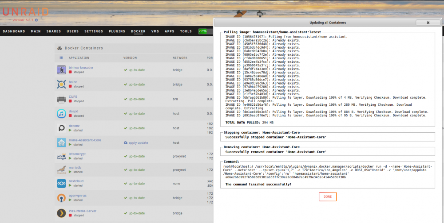Click the Home-Assistant-Core house icon
This screenshot has width=444, height=223.
point(61,142)
